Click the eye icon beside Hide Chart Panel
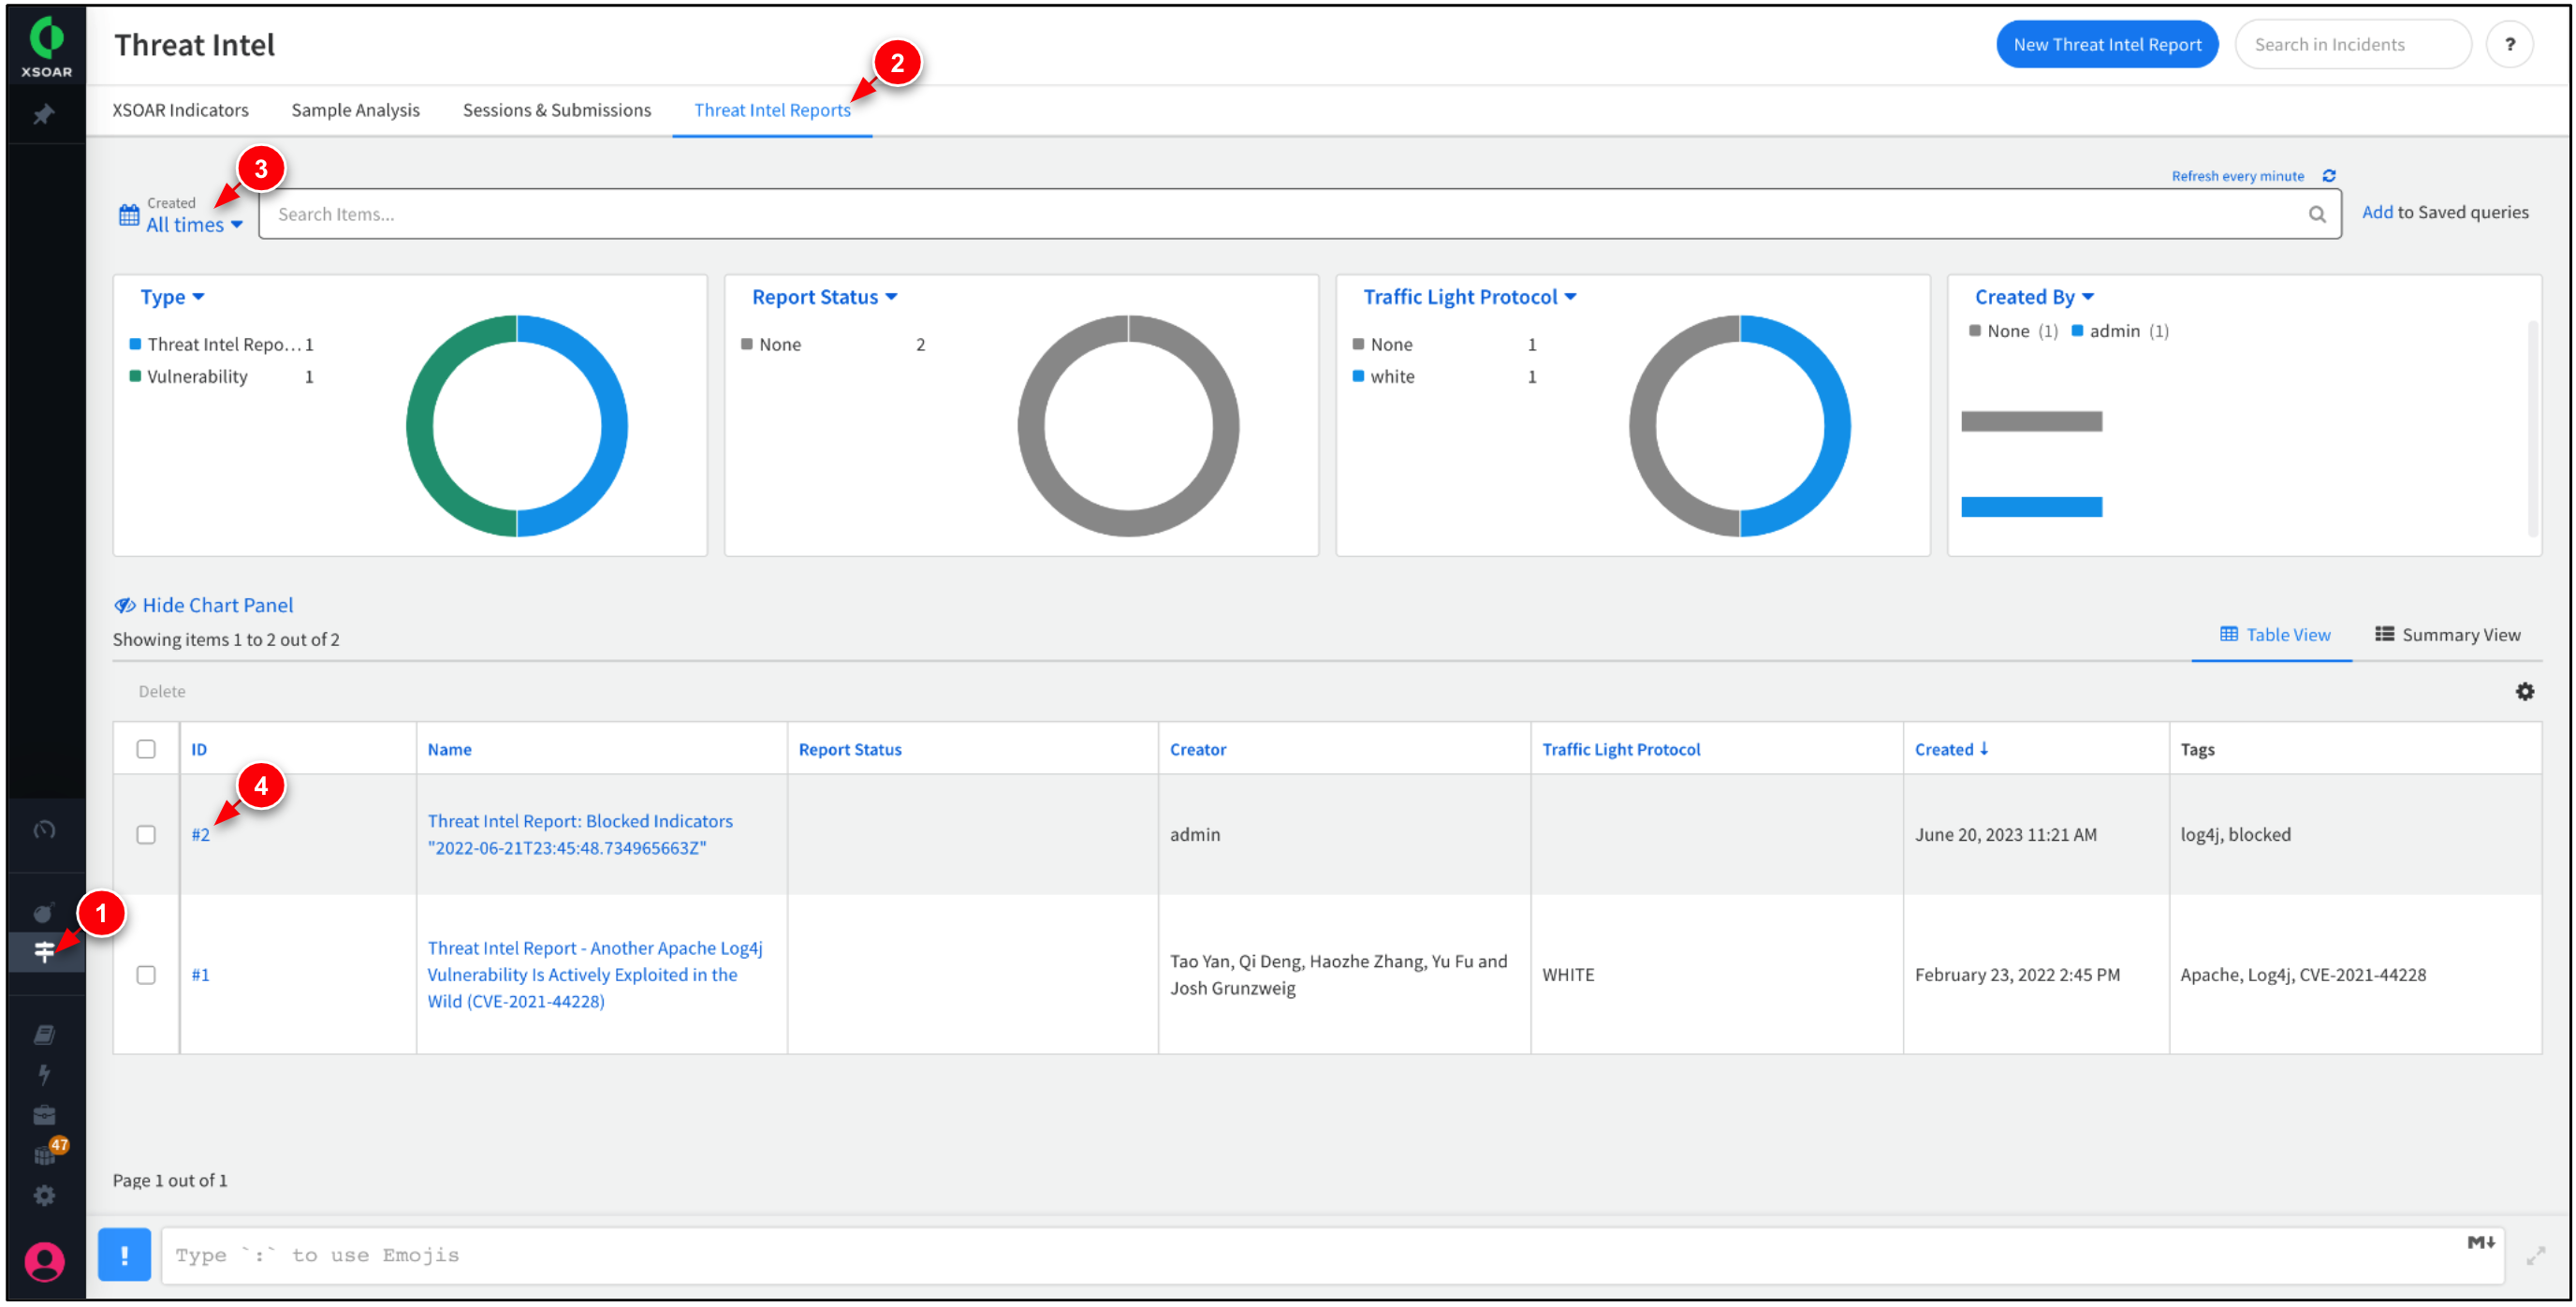Image resolution: width=2576 pixels, height=1307 pixels. pos(125,606)
